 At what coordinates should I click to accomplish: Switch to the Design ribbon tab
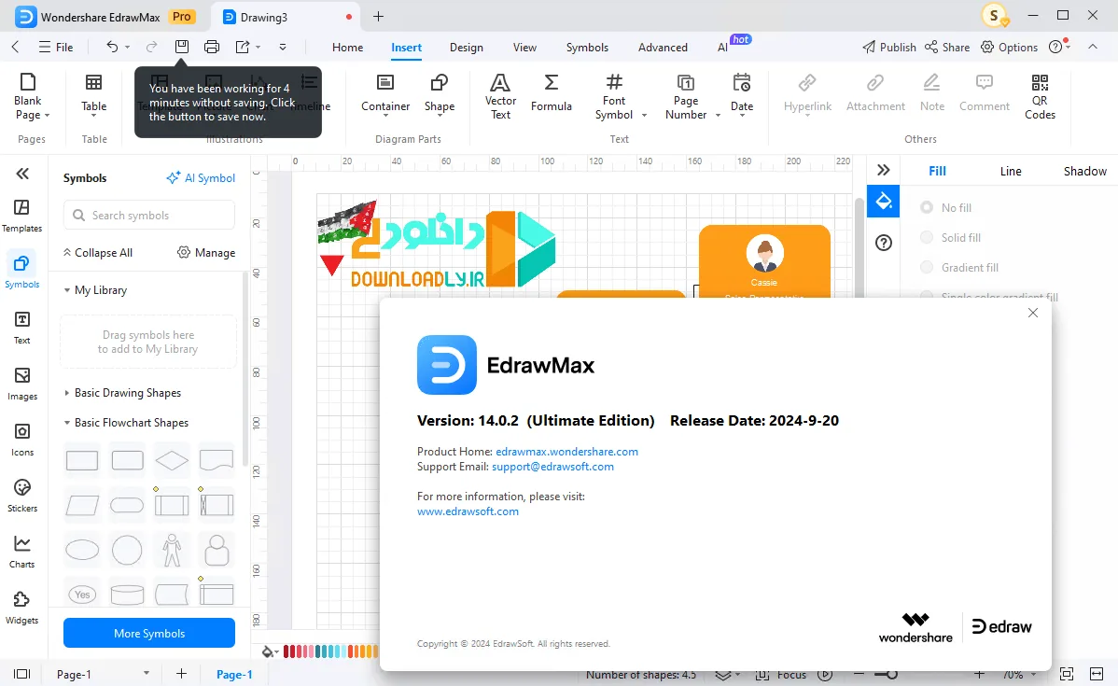467,47
